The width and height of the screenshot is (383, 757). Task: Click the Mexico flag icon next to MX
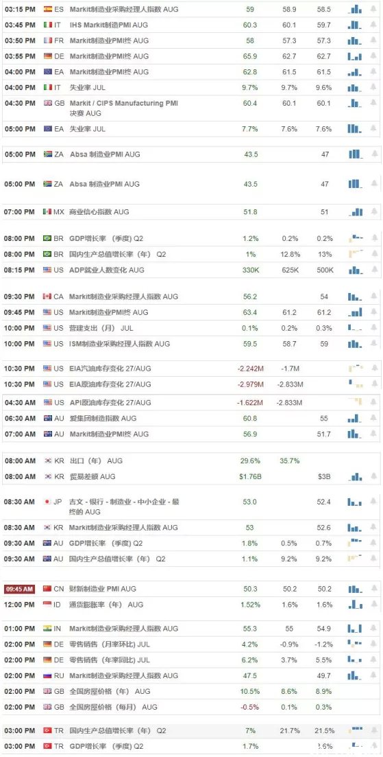point(48,212)
